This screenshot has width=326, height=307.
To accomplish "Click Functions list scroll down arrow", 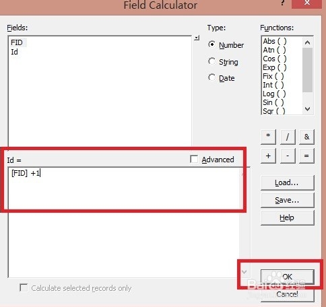I will tap(308, 109).
